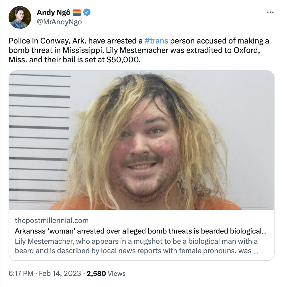The height and width of the screenshot is (287, 282).
Task: Open the Andy Ngô display name
Action: point(54,12)
